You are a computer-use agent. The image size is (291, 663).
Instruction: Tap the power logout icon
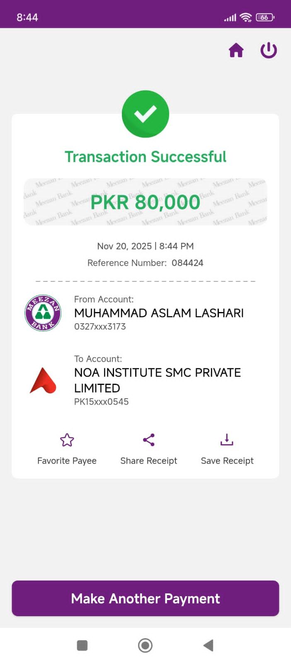click(x=268, y=51)
